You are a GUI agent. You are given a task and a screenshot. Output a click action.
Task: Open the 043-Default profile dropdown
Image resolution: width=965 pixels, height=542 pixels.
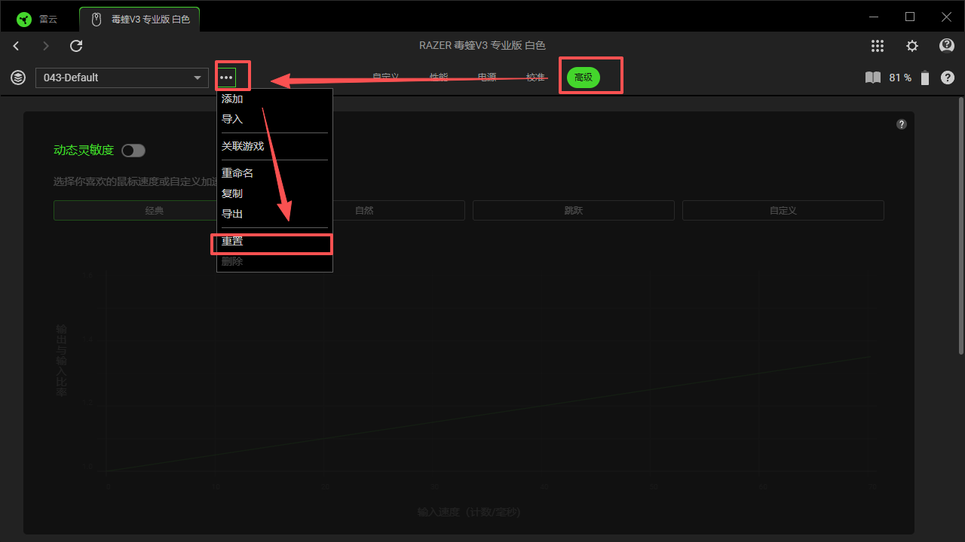[x=122, y=78]
